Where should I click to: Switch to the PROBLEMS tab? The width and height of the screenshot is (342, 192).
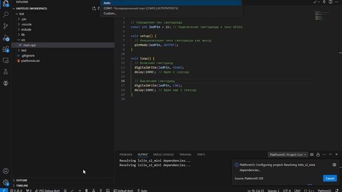click(x=126, y=155)
